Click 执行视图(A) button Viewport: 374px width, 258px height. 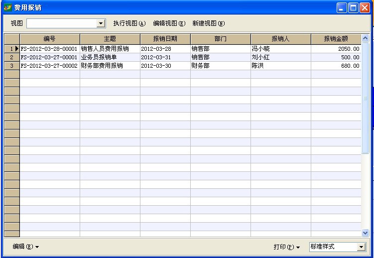pyautogui.click(x=129, y=23)
